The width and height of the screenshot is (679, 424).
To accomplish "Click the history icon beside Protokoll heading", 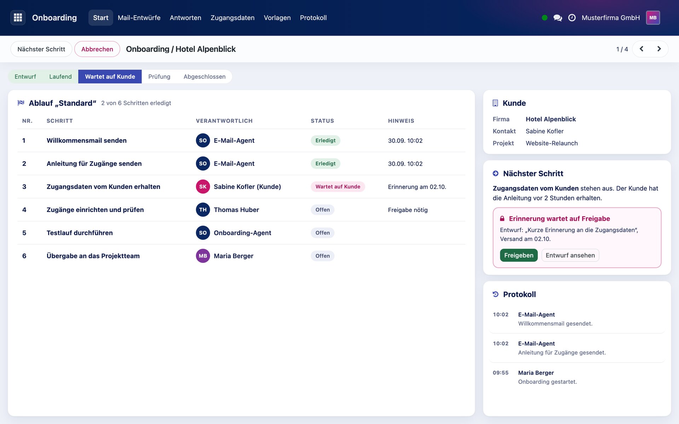I will (495, 294).
